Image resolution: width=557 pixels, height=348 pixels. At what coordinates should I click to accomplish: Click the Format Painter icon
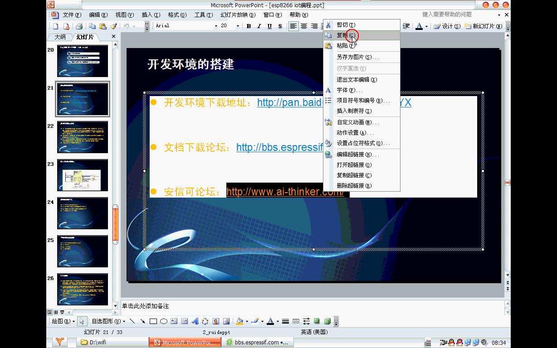113,26
